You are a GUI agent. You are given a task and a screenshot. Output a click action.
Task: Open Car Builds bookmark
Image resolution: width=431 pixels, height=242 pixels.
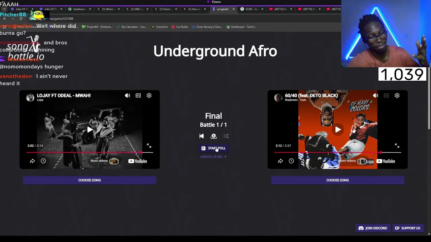(179, 27)
